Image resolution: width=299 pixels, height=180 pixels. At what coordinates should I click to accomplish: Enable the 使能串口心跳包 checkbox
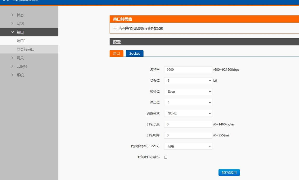tap(166, 157)
